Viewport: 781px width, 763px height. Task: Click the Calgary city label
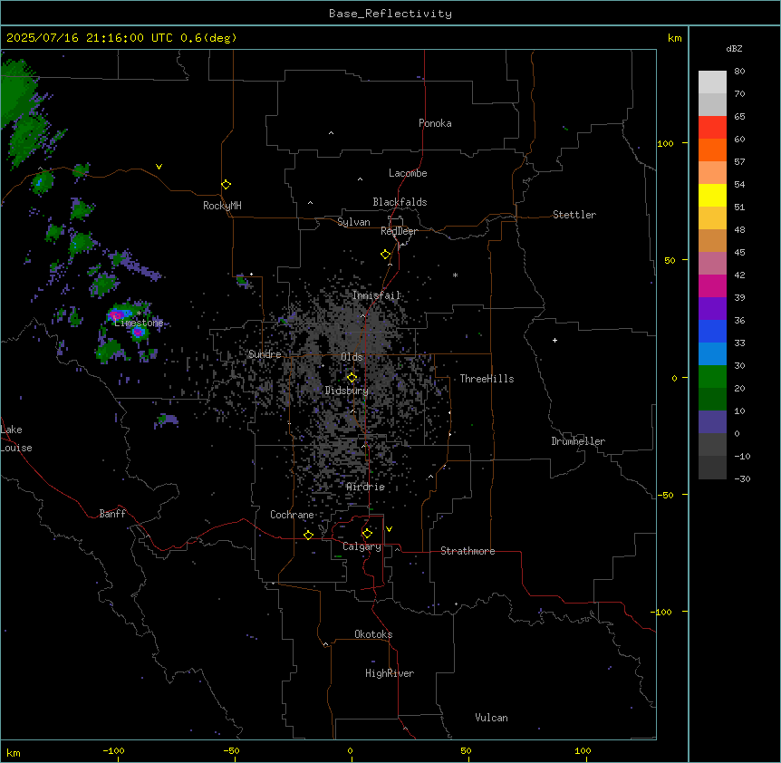coord(362,546)
